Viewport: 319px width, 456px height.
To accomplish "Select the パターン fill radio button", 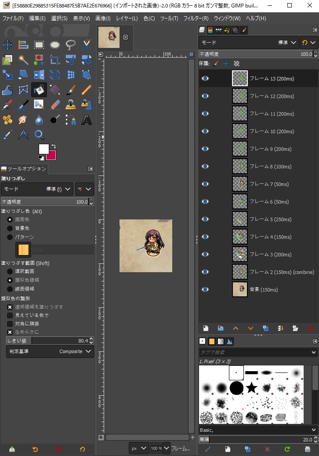I will click(x=10, y=237).
